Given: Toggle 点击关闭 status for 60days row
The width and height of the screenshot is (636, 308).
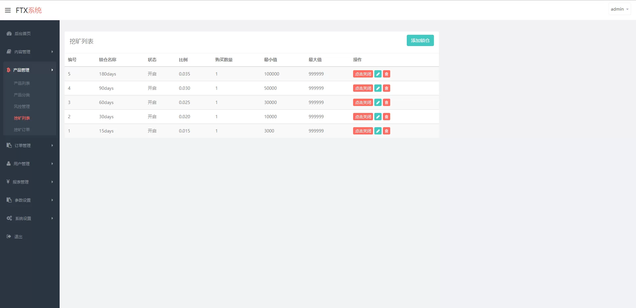Looking at the screenshot, I should pos(363,102).
